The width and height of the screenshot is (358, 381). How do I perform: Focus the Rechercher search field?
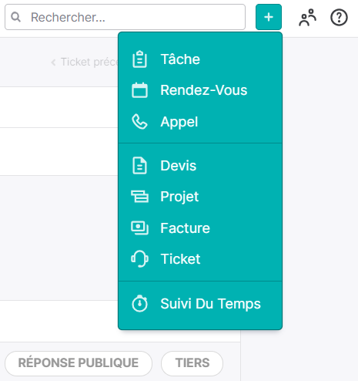(x=125, y=17)
